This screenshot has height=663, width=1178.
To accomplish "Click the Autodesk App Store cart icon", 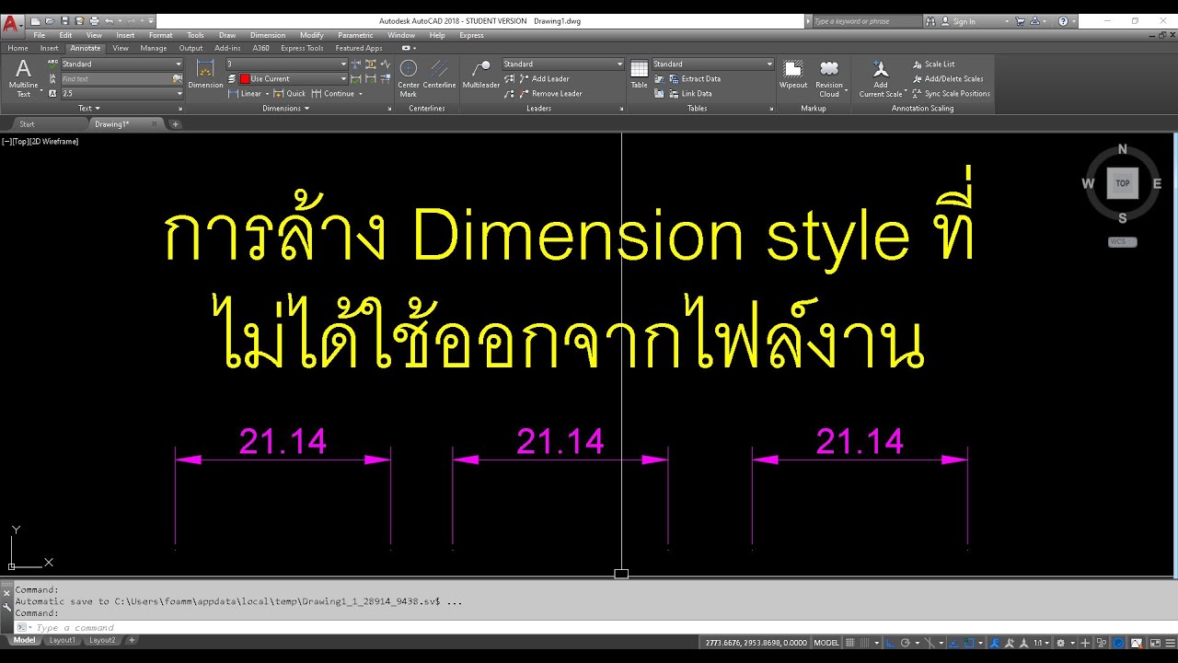I will [1021, 21].
